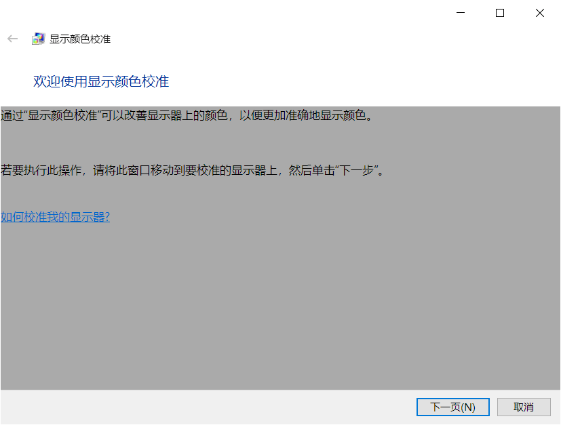Minimize the calibration window
The image size is (561, 425).
461,13
